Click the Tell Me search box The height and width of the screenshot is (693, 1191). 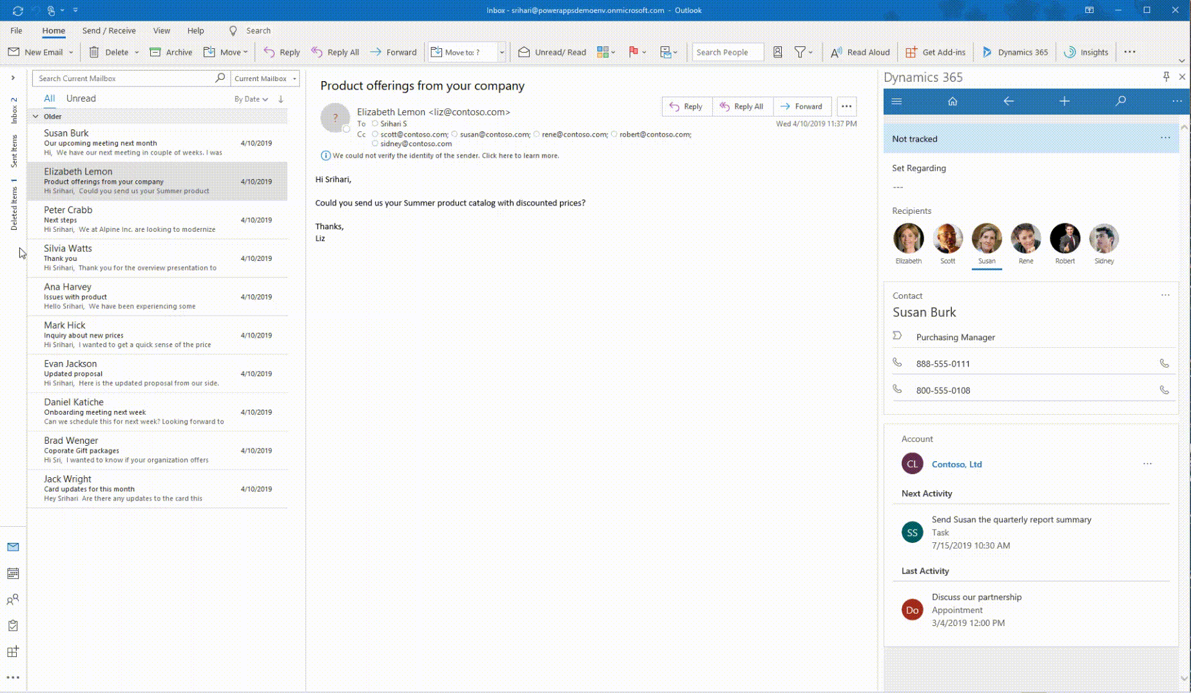250,30
